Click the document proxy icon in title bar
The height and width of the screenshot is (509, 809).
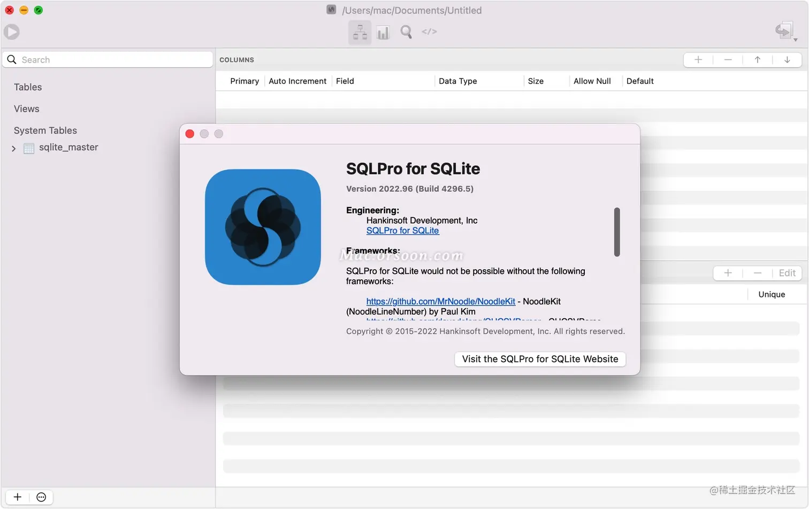[x=331, y=10]
